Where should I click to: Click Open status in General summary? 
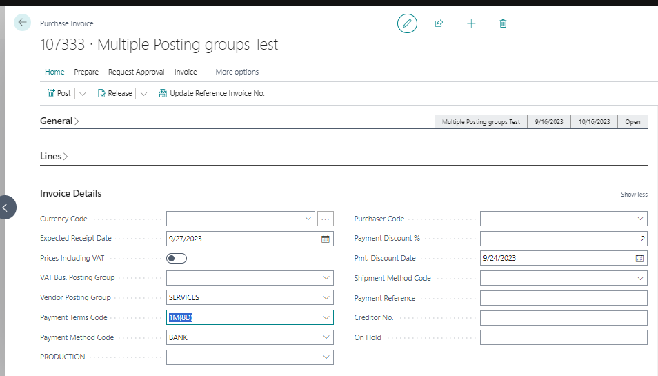[632, 121]
